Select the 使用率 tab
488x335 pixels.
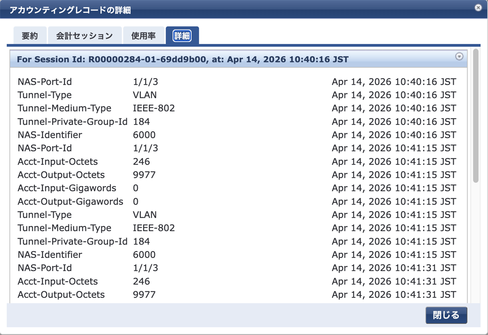click(144, 36)
